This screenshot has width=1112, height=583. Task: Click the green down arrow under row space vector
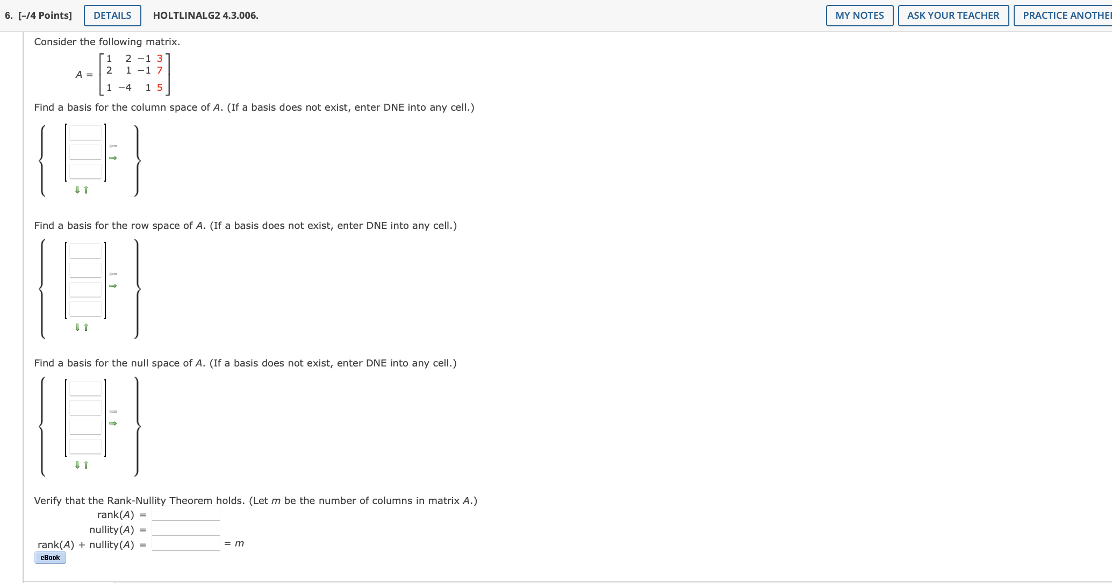pos(77,327)
